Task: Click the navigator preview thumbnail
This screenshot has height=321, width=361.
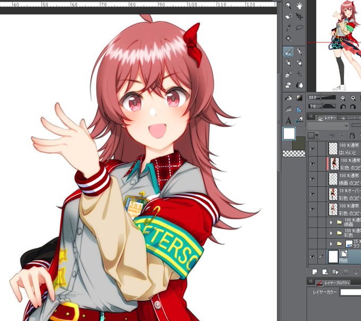Action: click(339, 46)
